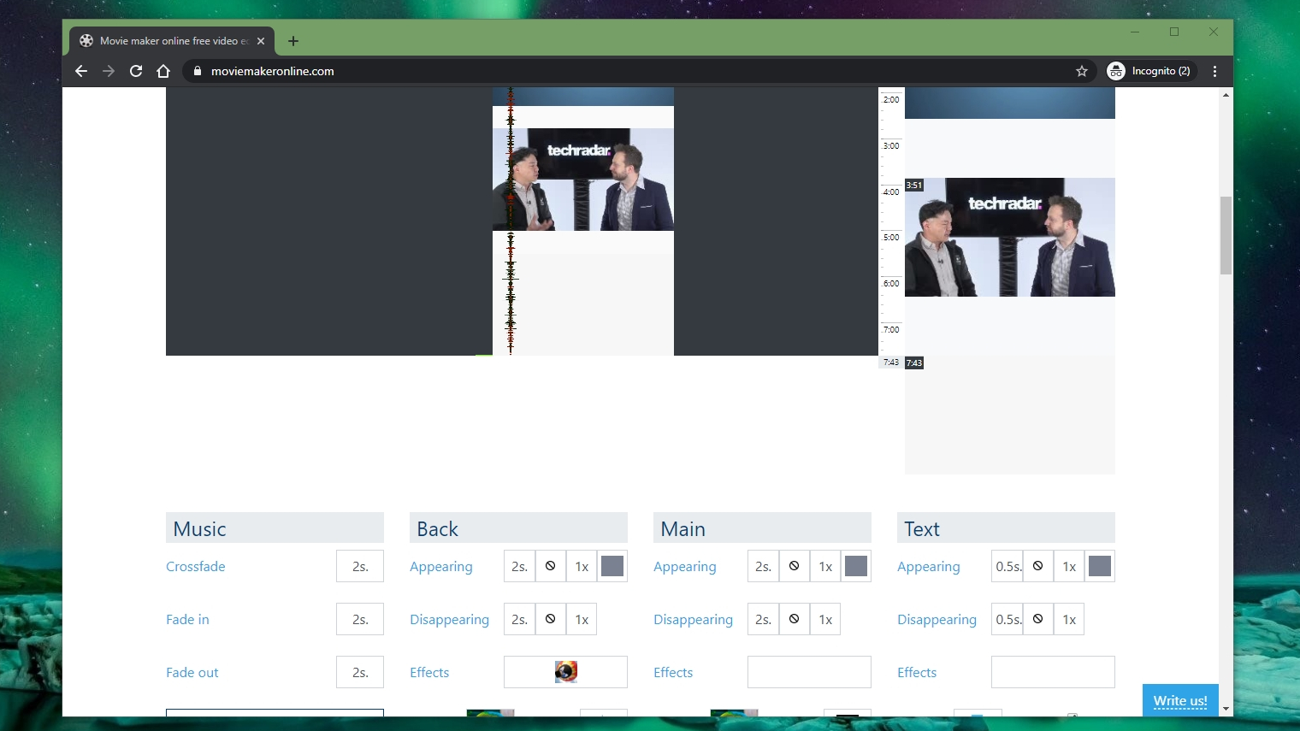Open the browser home page

pos(163,71)
